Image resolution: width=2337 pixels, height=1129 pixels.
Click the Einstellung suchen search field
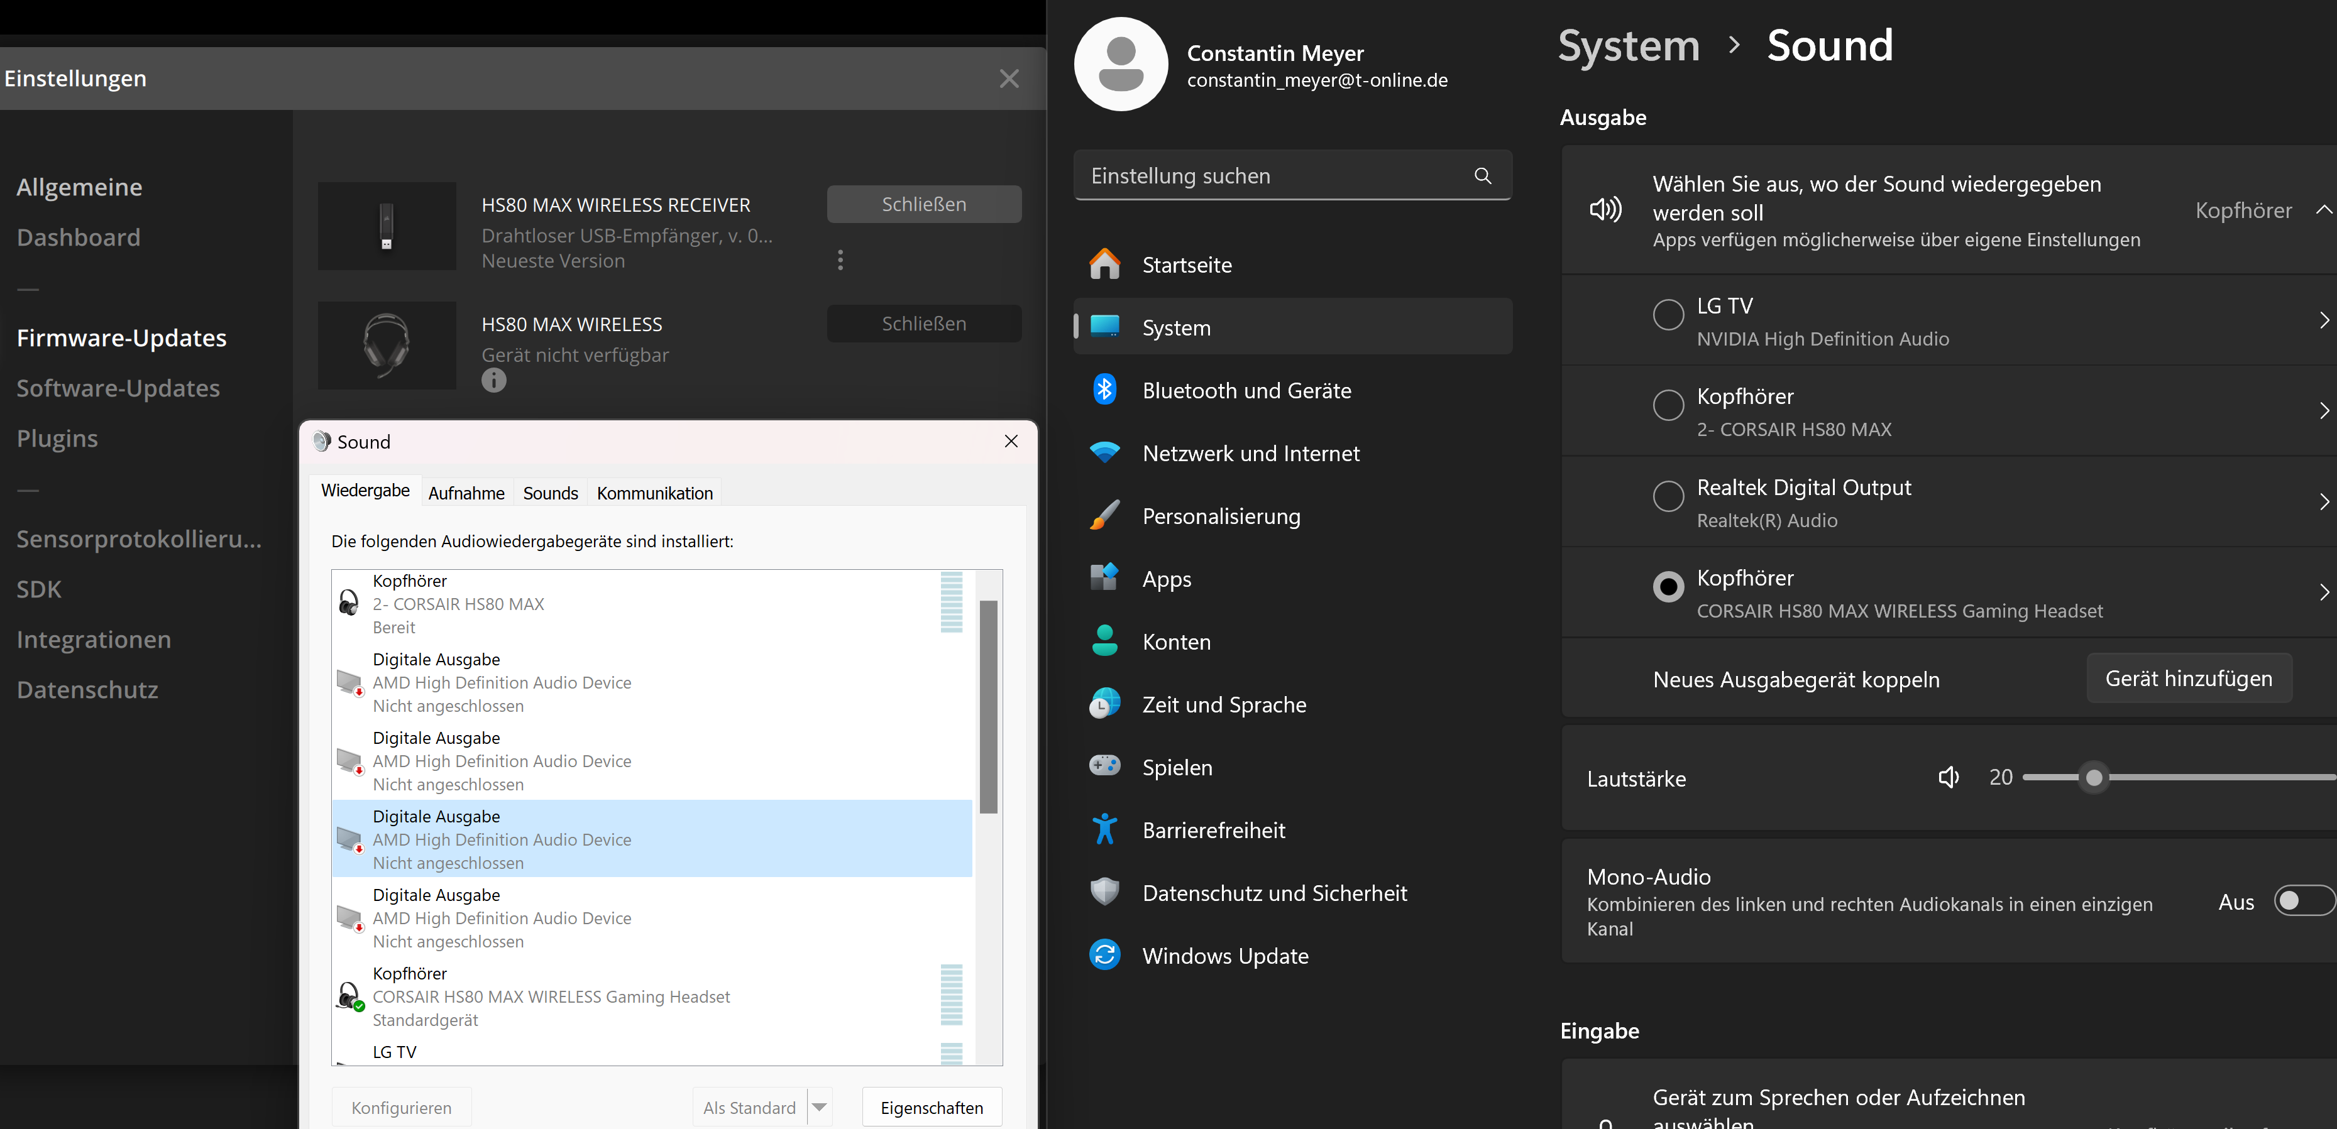coord(1270,176)
